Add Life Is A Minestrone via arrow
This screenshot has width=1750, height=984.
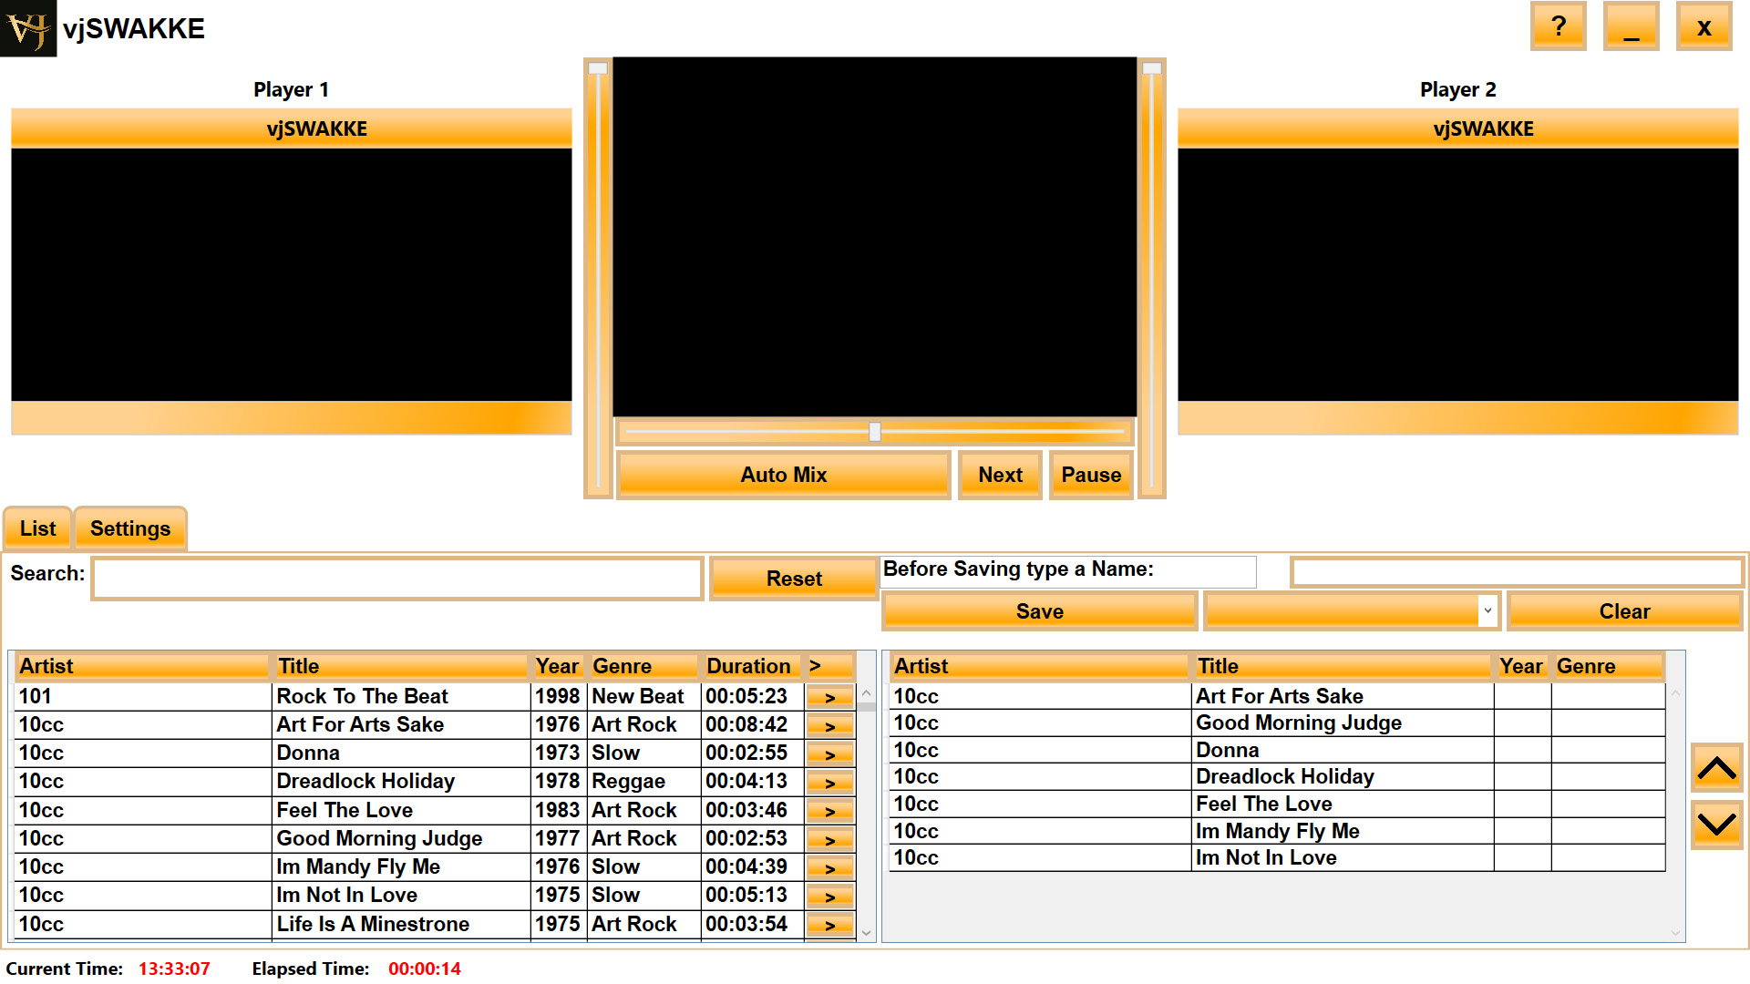[829, 925]
